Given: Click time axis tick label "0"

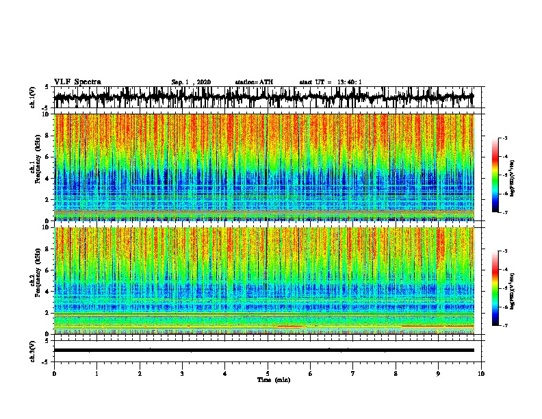Looking at the screenshot, I should (x=54, y=374).
